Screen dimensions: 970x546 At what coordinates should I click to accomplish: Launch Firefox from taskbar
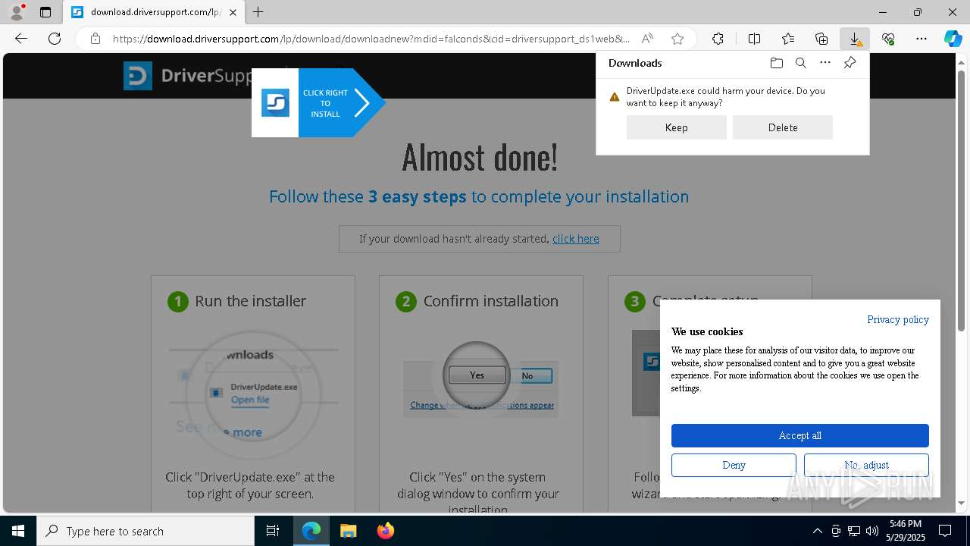[x=385, y=531]
